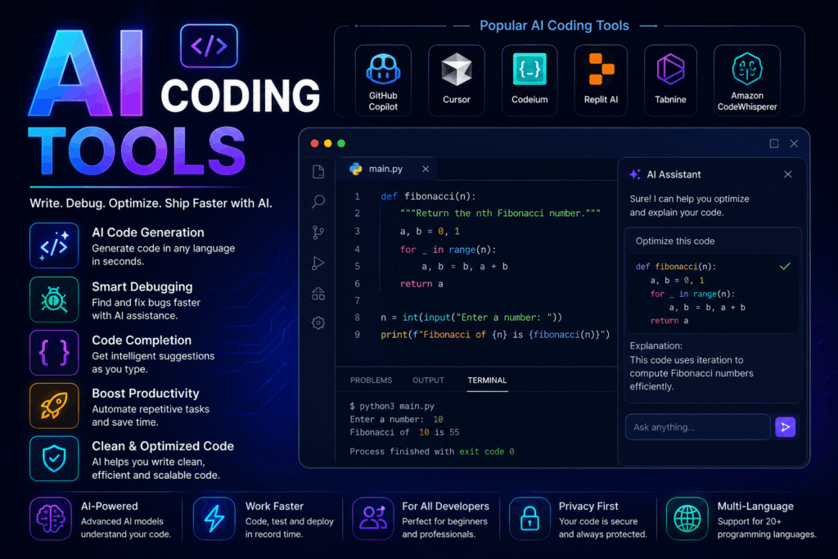Image resolution: width=838 pixels, height=559 pixels.
Task: Click the code brackets badge beside the title
Action: pyautogui.click(x=209, y=46)
